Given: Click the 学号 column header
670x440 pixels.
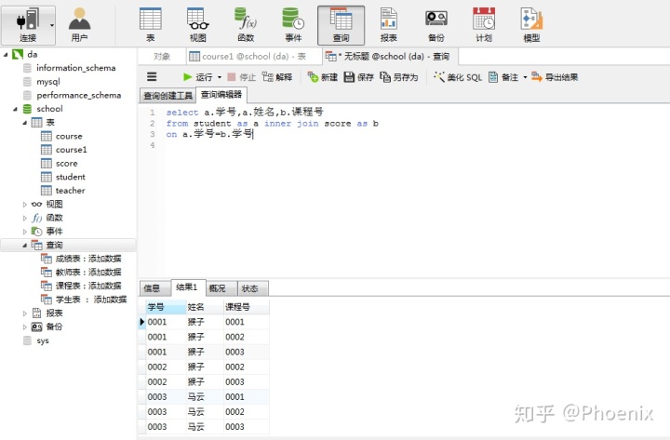Looking at the screenshot, I should pos(166,307).
